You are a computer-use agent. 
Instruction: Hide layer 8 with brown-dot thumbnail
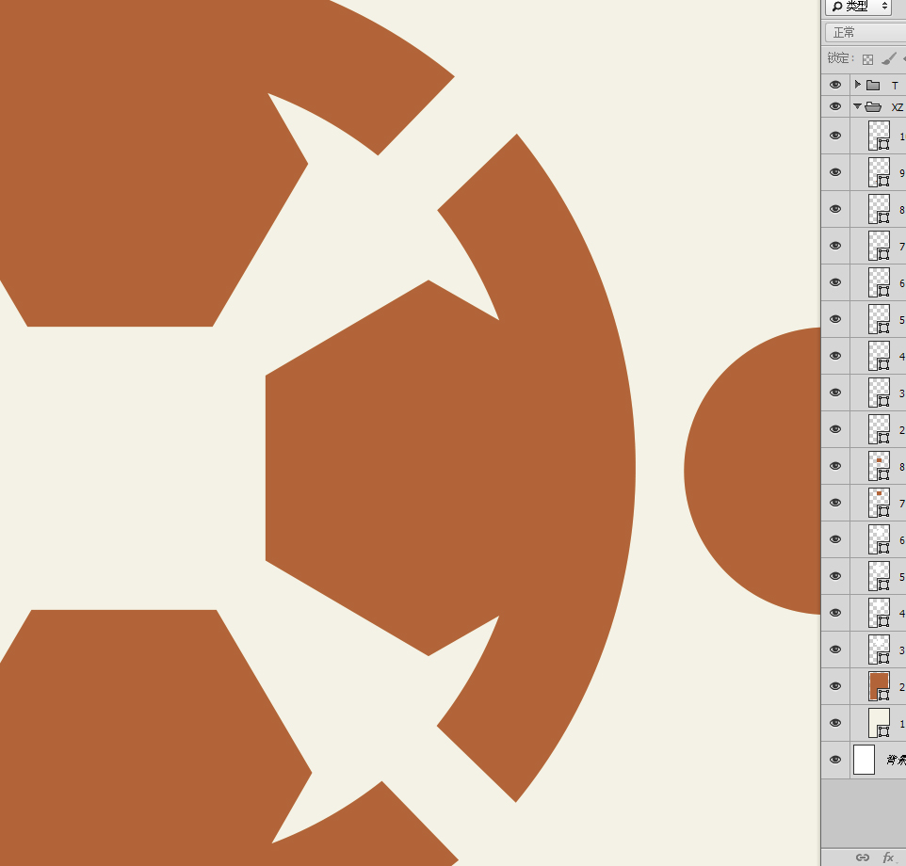tap(835, 466)
